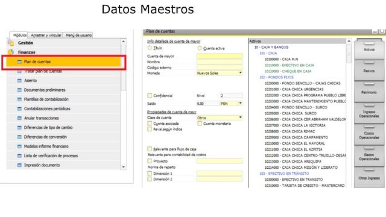Open the Patrimonio drawer
Viewport: 386px width, 217px height.
click(369, 92)
